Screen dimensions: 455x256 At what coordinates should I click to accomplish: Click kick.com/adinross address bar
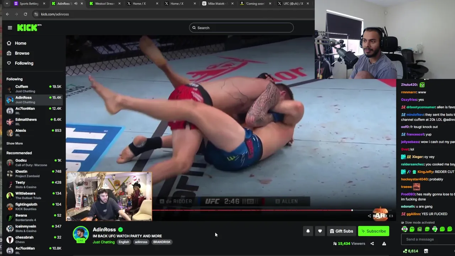coord(55,14)
